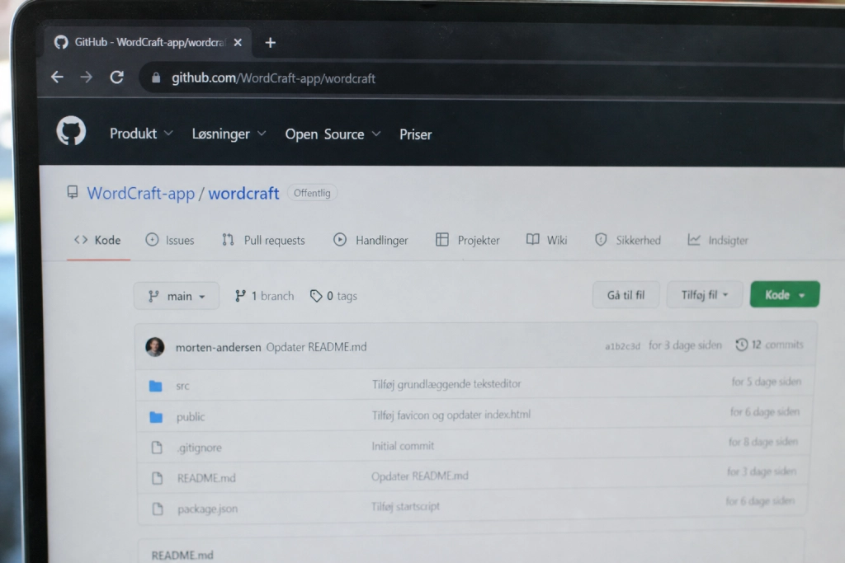Click 'for 3 dage siden' beside commit hash
Image resolution: width=845 pixels, height=563 pixels.
point(685,345)
